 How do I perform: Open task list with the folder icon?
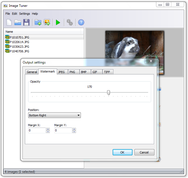pyautogui.click(x=17, y=22)
